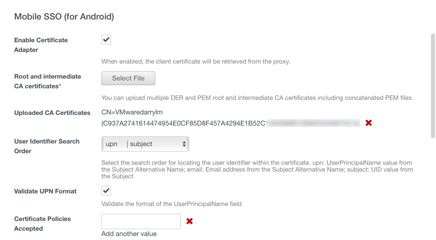
Task: Delete the certificate policy value with red X
Action: pyautogui.click(x=190, y=221)
